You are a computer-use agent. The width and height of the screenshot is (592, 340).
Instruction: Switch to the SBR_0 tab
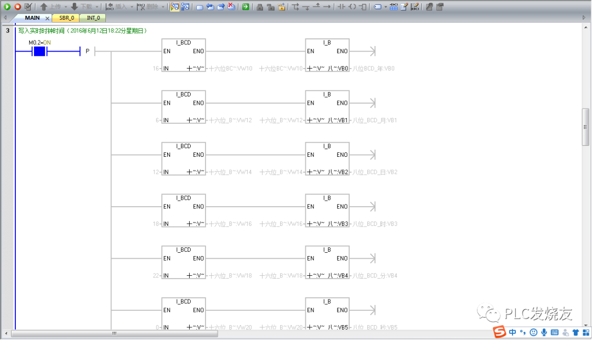coord(66,18)
